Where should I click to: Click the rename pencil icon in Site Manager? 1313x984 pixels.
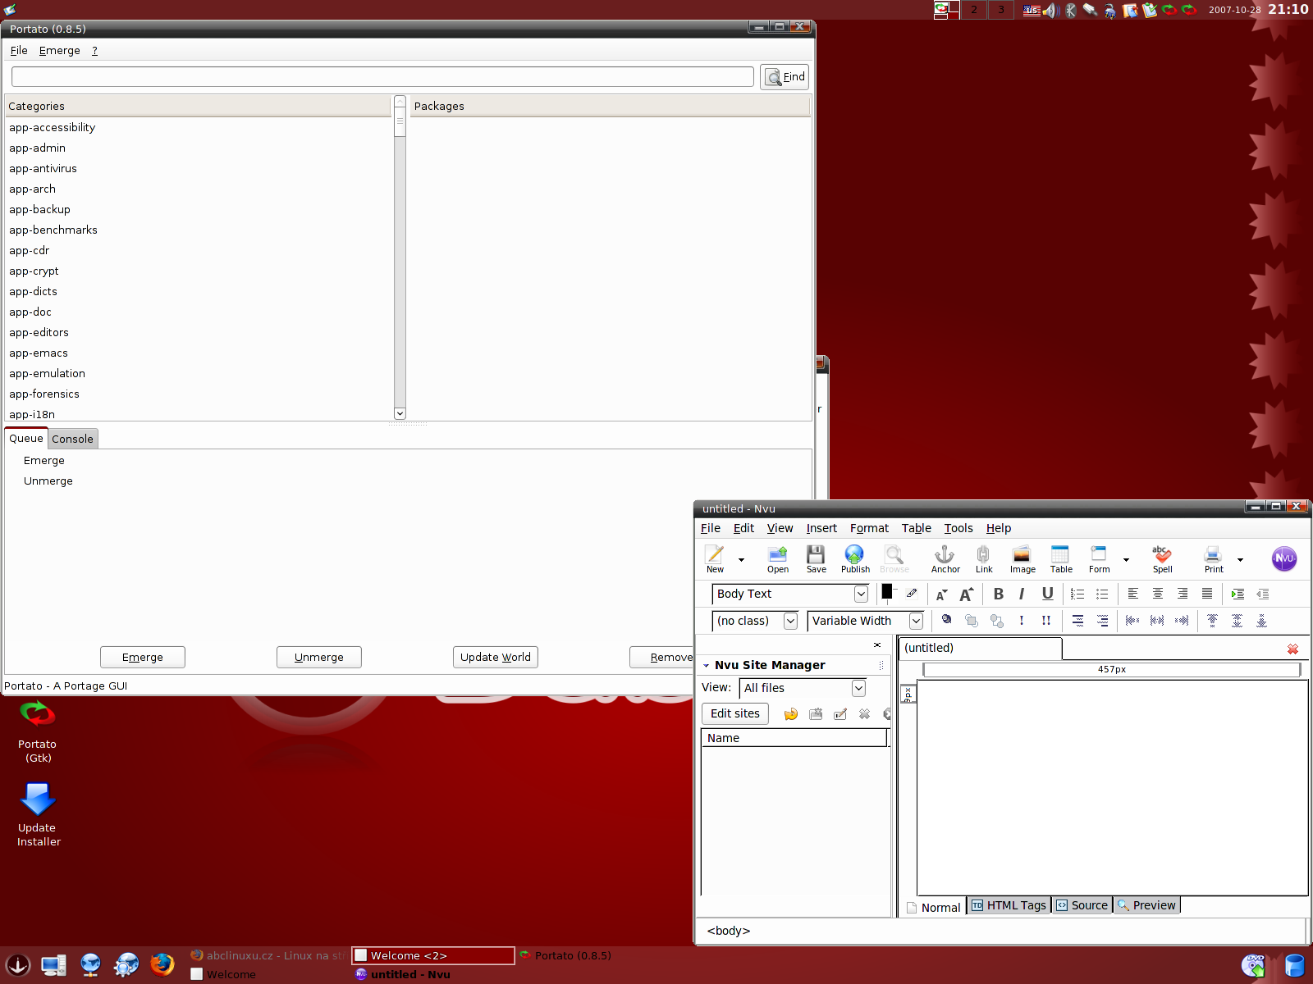pos(840,714)
